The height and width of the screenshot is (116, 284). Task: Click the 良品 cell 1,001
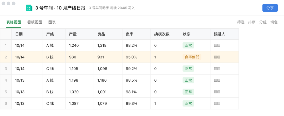[108, 92]
